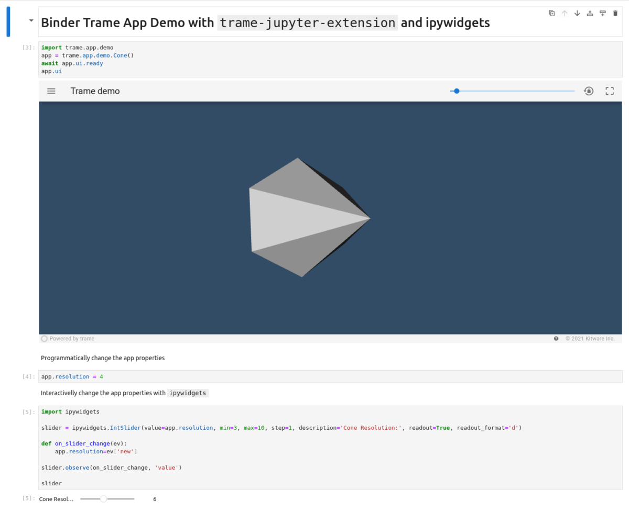
Task: Move the cell up with the arrow icon
Action: click(x=565, y=13)
